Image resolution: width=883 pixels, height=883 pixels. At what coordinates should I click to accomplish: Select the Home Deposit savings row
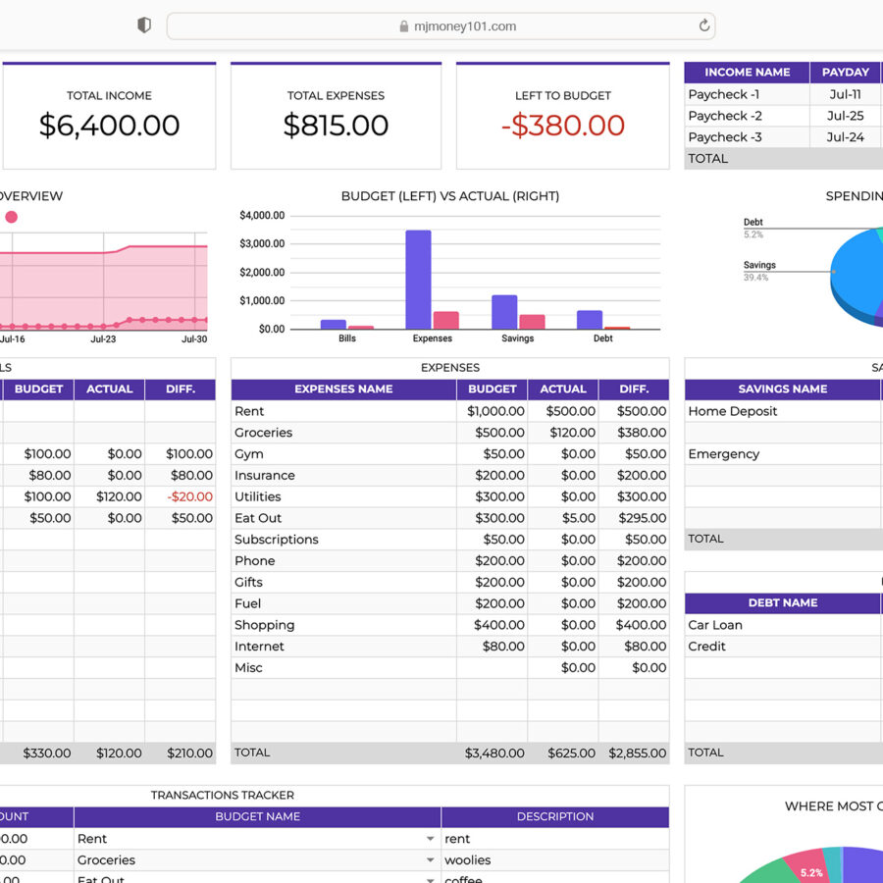tap(783, 411)
